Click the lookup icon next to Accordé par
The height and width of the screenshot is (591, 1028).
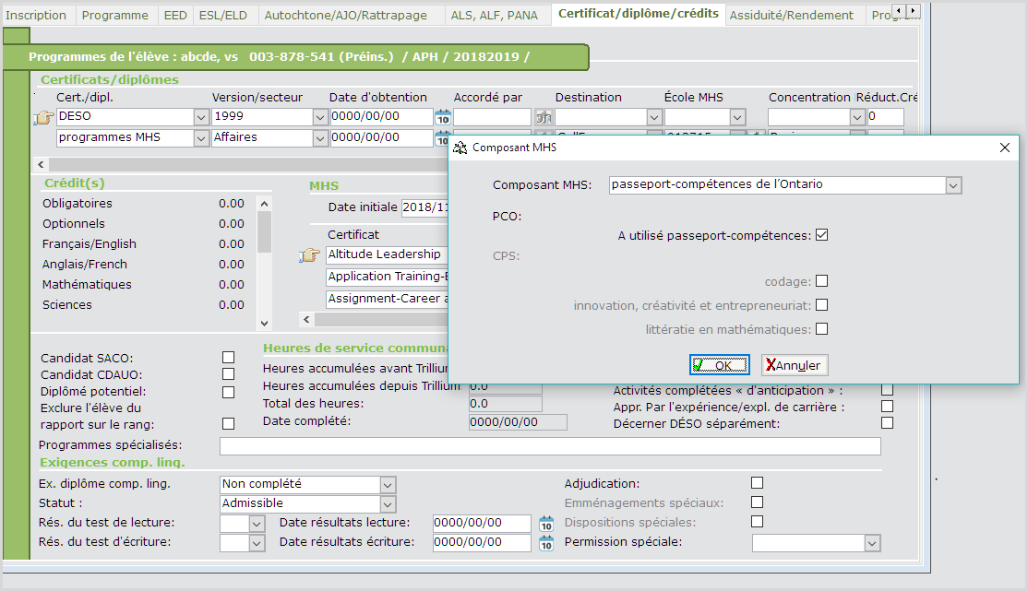pos(544,117)
